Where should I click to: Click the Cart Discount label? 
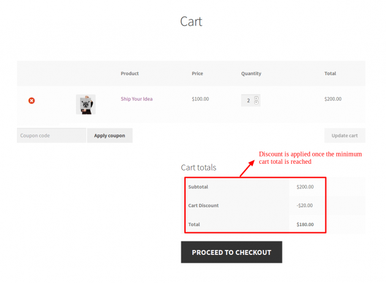203,205
